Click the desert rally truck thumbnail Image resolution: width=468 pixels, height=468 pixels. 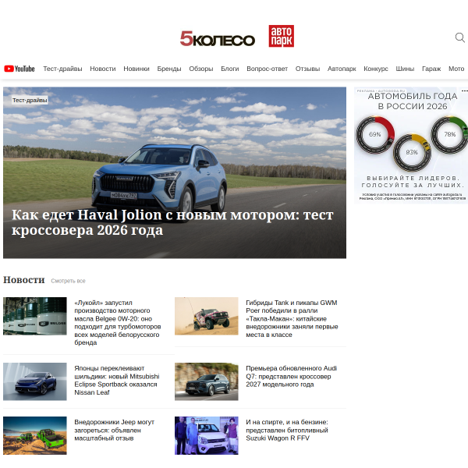coord(207,316)
